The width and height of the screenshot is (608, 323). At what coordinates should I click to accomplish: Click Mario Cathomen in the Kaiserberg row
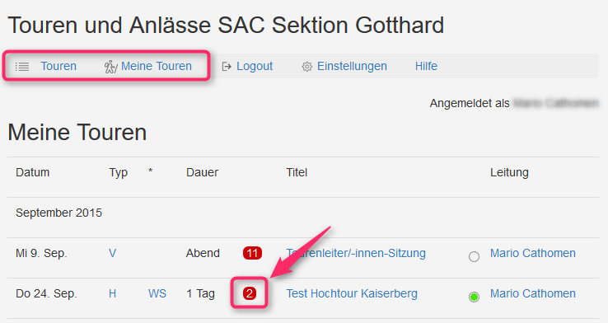533,293
